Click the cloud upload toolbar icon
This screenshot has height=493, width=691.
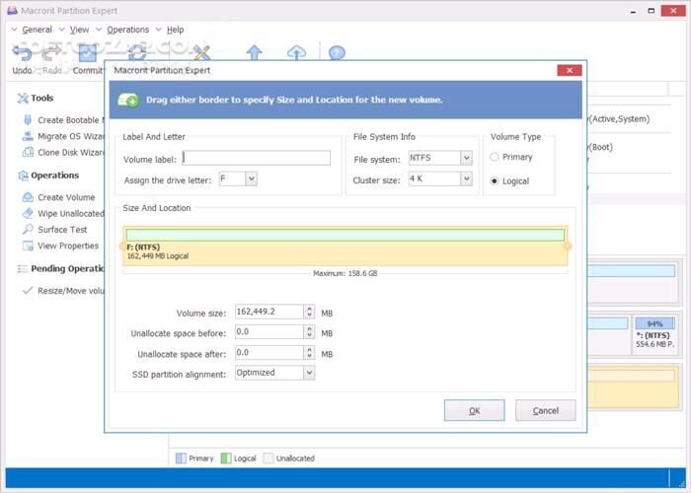click(x=296, y=53)
